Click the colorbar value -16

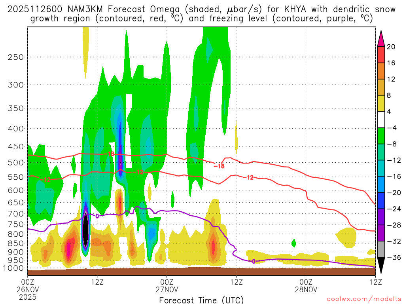[x=394, y=176]
